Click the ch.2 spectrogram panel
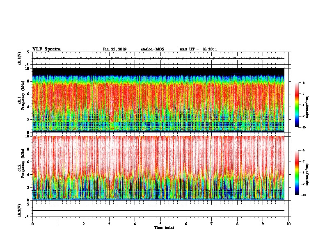This screenshot has height=251, width=325. click(158, 168)
